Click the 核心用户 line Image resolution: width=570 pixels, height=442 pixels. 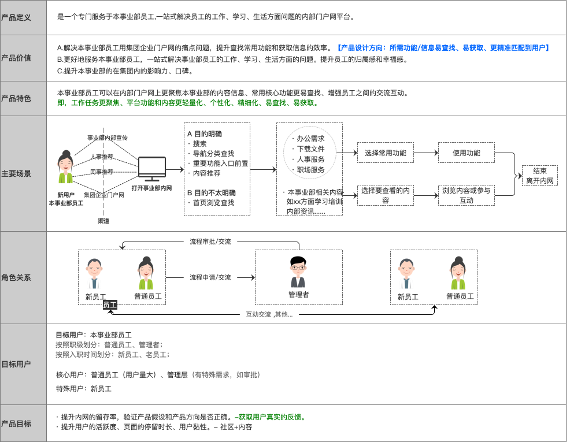tap(158, 375)
